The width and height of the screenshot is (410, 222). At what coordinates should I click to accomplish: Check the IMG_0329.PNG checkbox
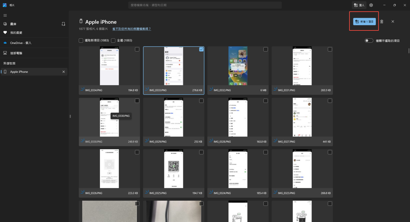point(201,101)
